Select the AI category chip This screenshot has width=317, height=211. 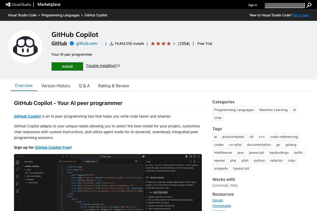295,110
